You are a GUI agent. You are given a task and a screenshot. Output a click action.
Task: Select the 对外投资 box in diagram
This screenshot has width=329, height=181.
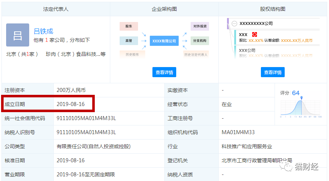coord(200,26)
